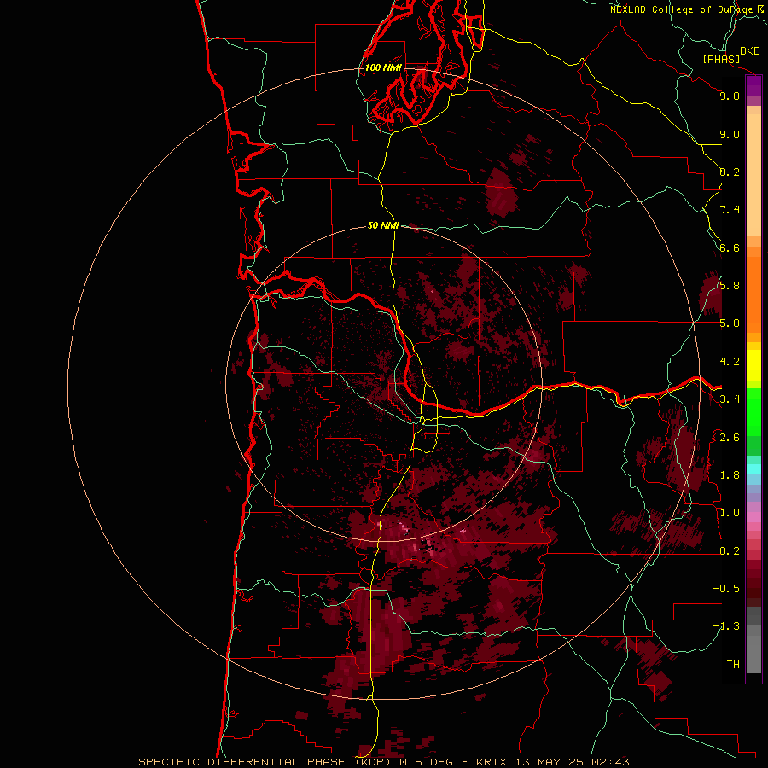Select the 7.4 legend value

tap(730, 210)
